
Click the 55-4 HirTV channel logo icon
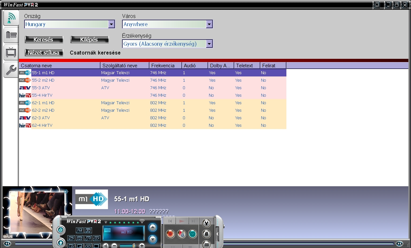coord(25,95)
